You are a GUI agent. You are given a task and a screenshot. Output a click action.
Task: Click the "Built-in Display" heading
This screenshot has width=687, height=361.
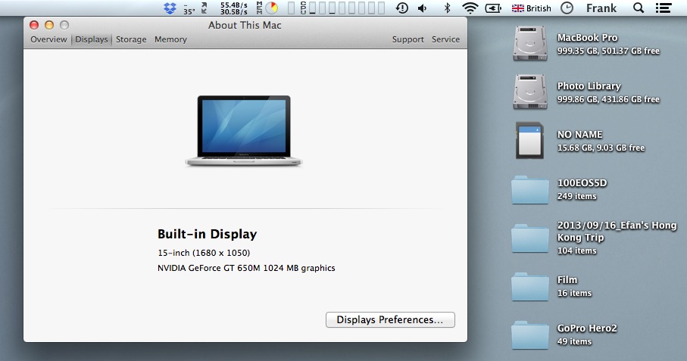point(208,234)
